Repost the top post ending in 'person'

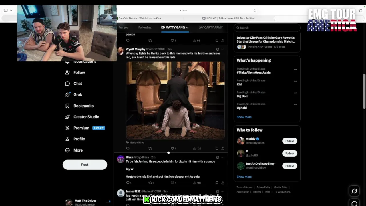(150, 41)
